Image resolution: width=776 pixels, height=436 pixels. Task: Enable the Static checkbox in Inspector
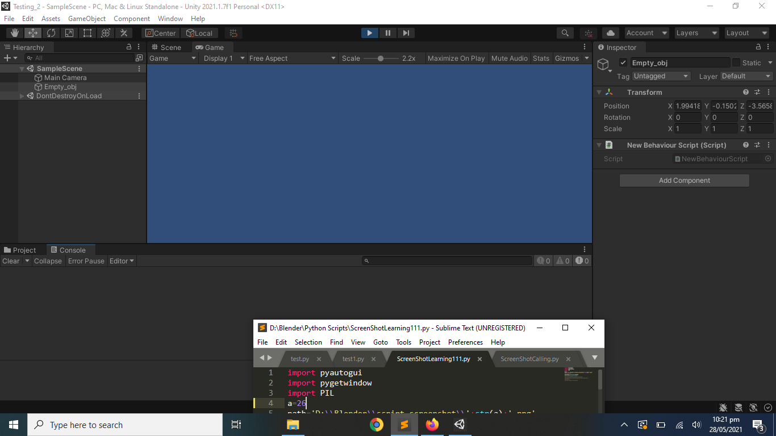736,63
